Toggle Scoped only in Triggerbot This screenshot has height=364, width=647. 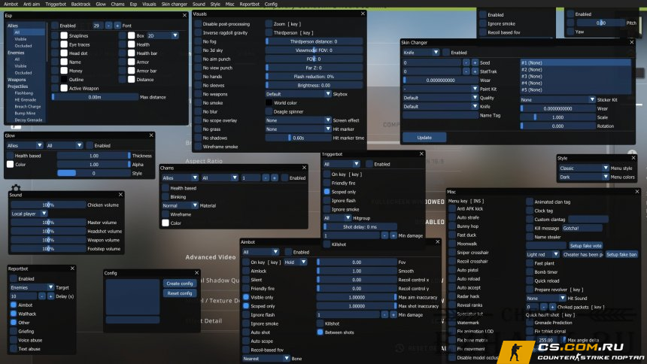tap(327, 192)
